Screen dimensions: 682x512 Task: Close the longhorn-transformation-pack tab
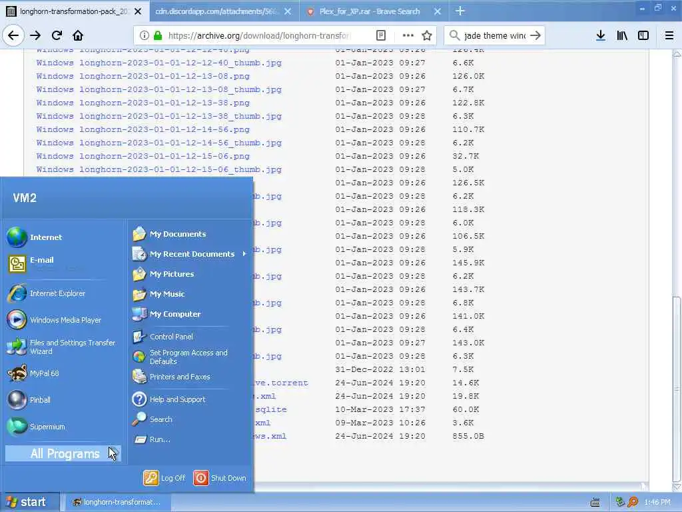tap(138, 11)
